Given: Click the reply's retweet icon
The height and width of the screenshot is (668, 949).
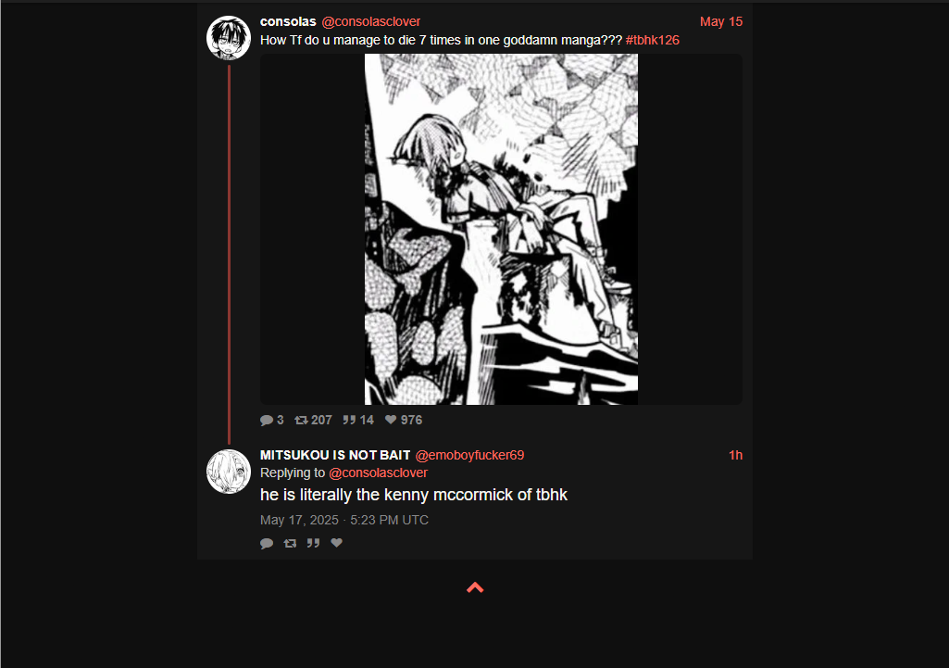Looking at the screenshot, I should tap(290, 543).
